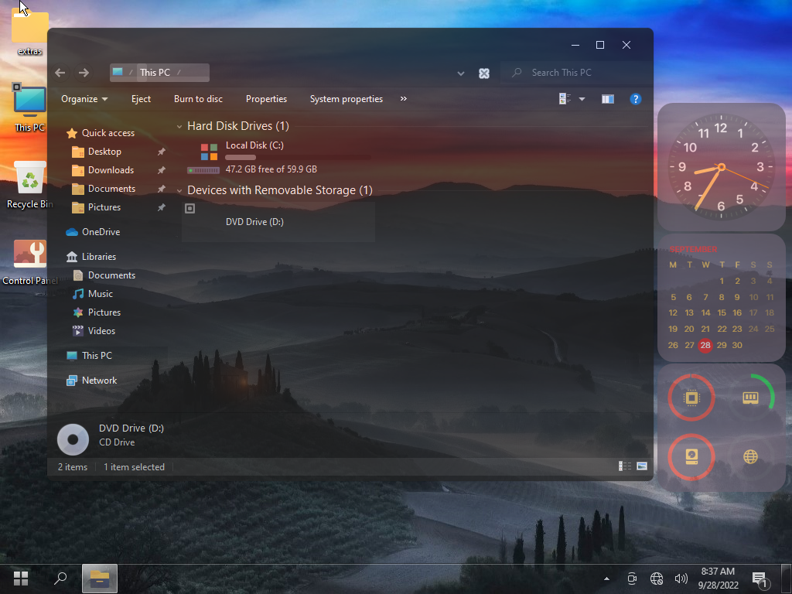
Task: Open the Organize dropdown menu
Action: coord(84,99)
